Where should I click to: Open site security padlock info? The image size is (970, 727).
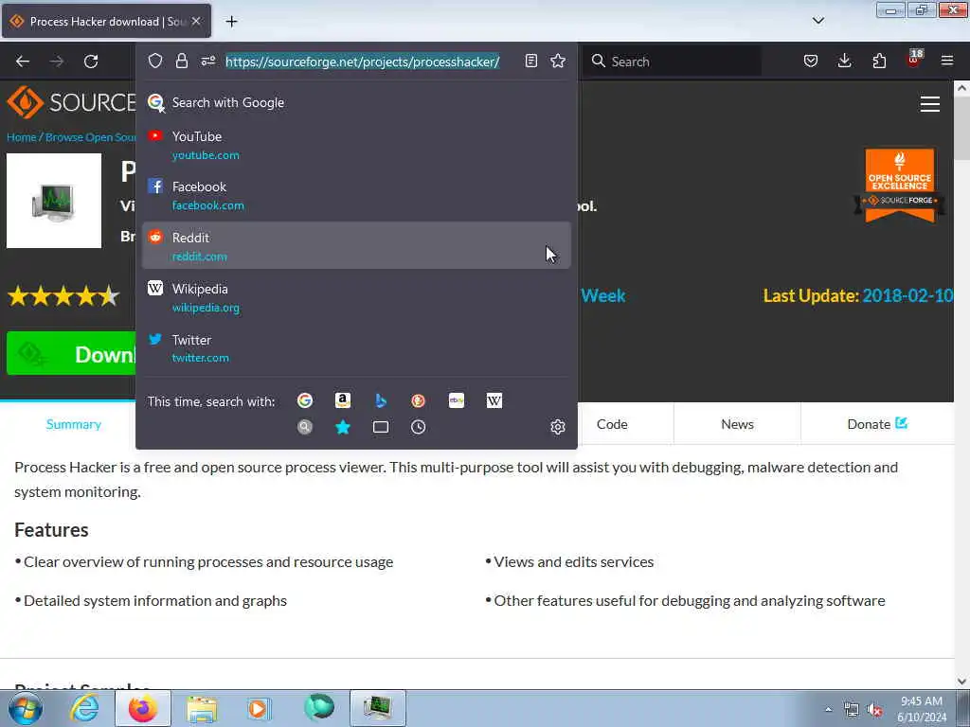click(181, 61)
